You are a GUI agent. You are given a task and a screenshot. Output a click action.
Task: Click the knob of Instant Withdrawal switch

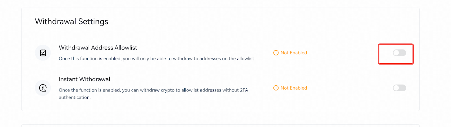tap(396, 88)
